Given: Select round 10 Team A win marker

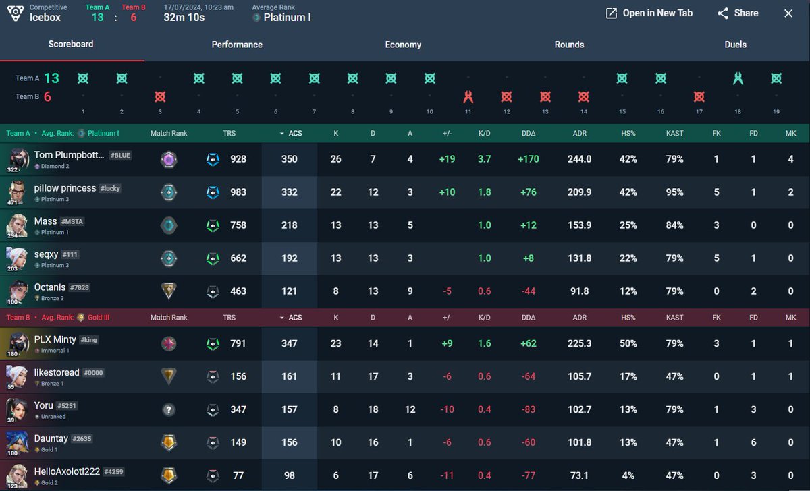Looking at the screenshot, I should (429, 78).
